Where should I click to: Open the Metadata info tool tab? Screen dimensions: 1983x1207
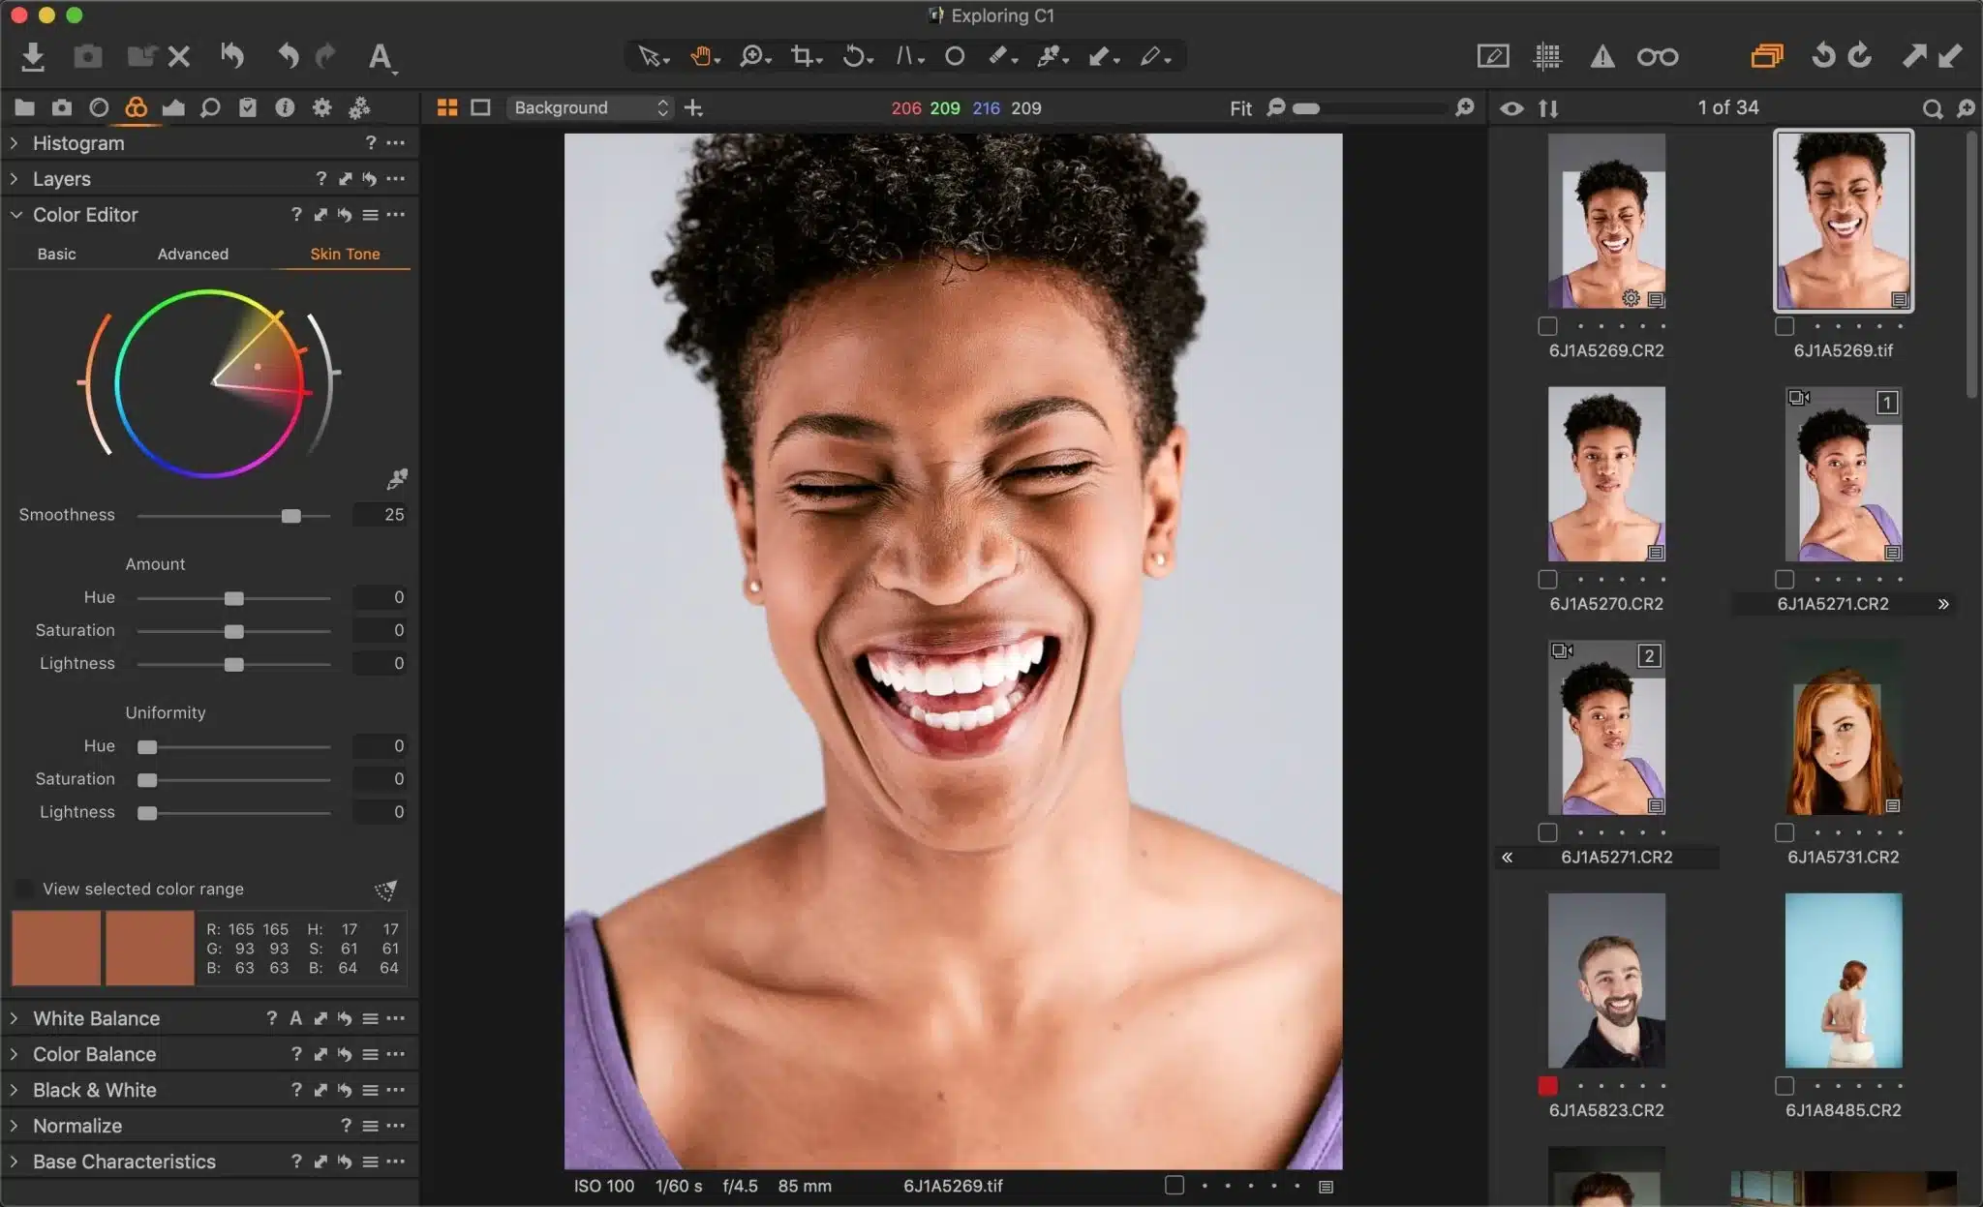285,107
